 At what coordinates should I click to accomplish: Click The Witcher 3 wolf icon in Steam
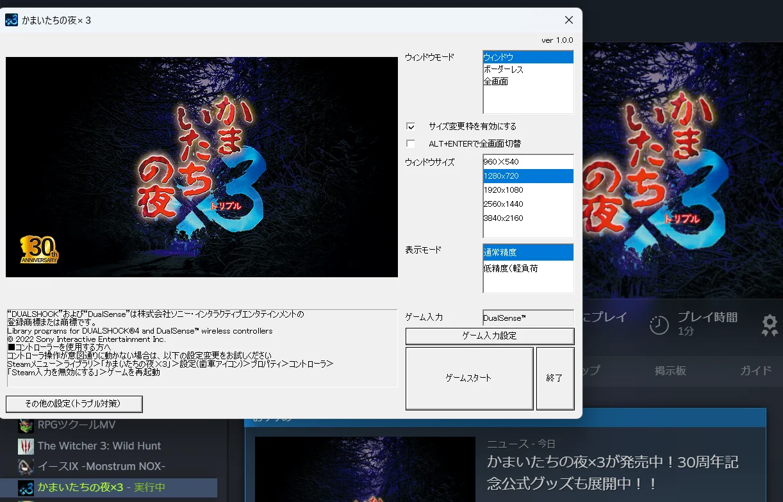tap(26, 446)
